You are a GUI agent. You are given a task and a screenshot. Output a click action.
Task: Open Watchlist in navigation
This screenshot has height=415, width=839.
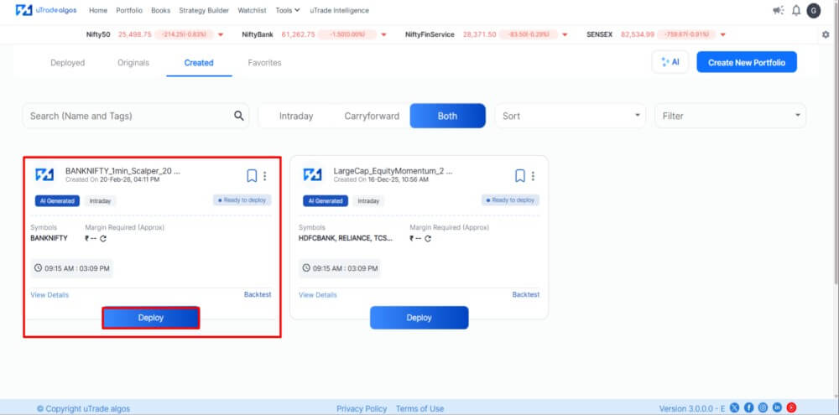coord(252,10)
